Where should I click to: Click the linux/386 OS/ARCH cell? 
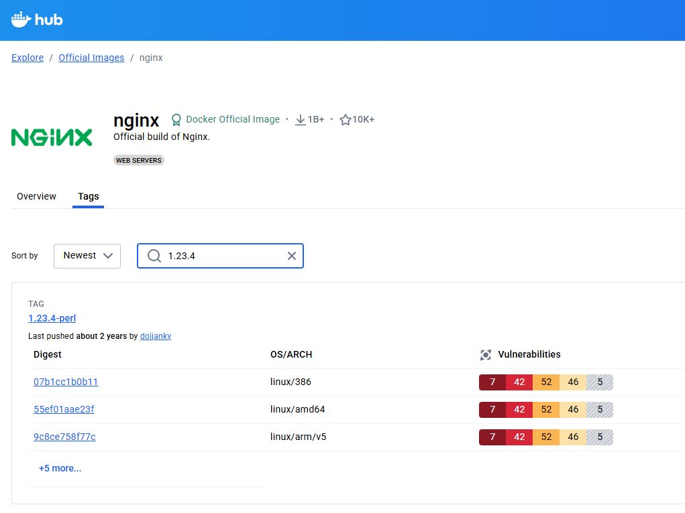tap(291, 382)
